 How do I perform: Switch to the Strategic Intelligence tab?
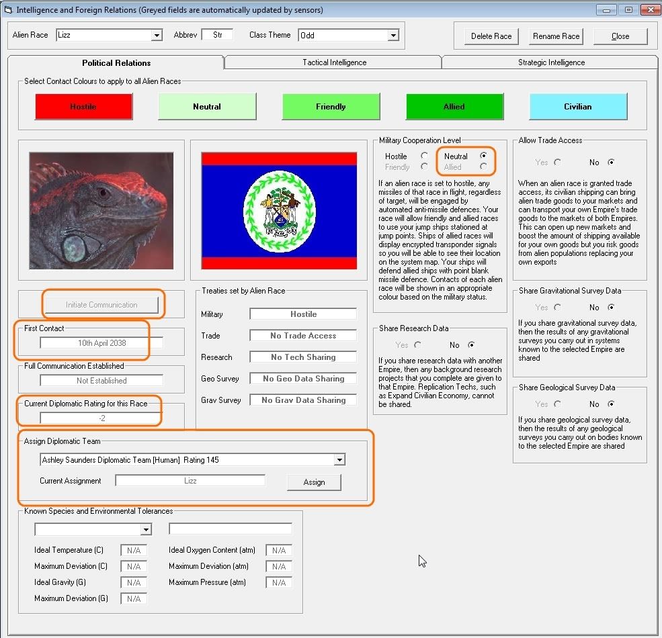(551, 62)
